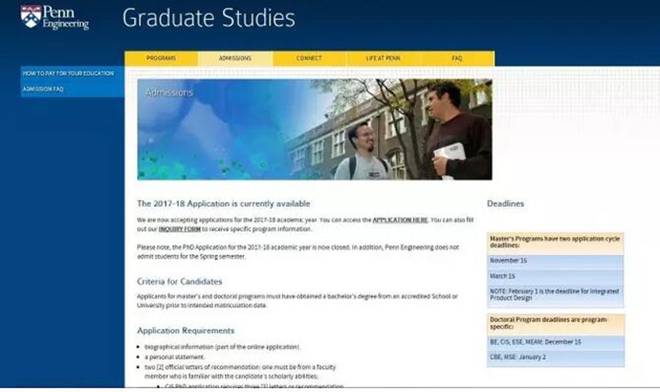Image resolution: width=660 pixels, height=392 pixels.
Task: Click the 'a personal statement' bullet item
Action: pyautogui.click(x=175, y=357)
